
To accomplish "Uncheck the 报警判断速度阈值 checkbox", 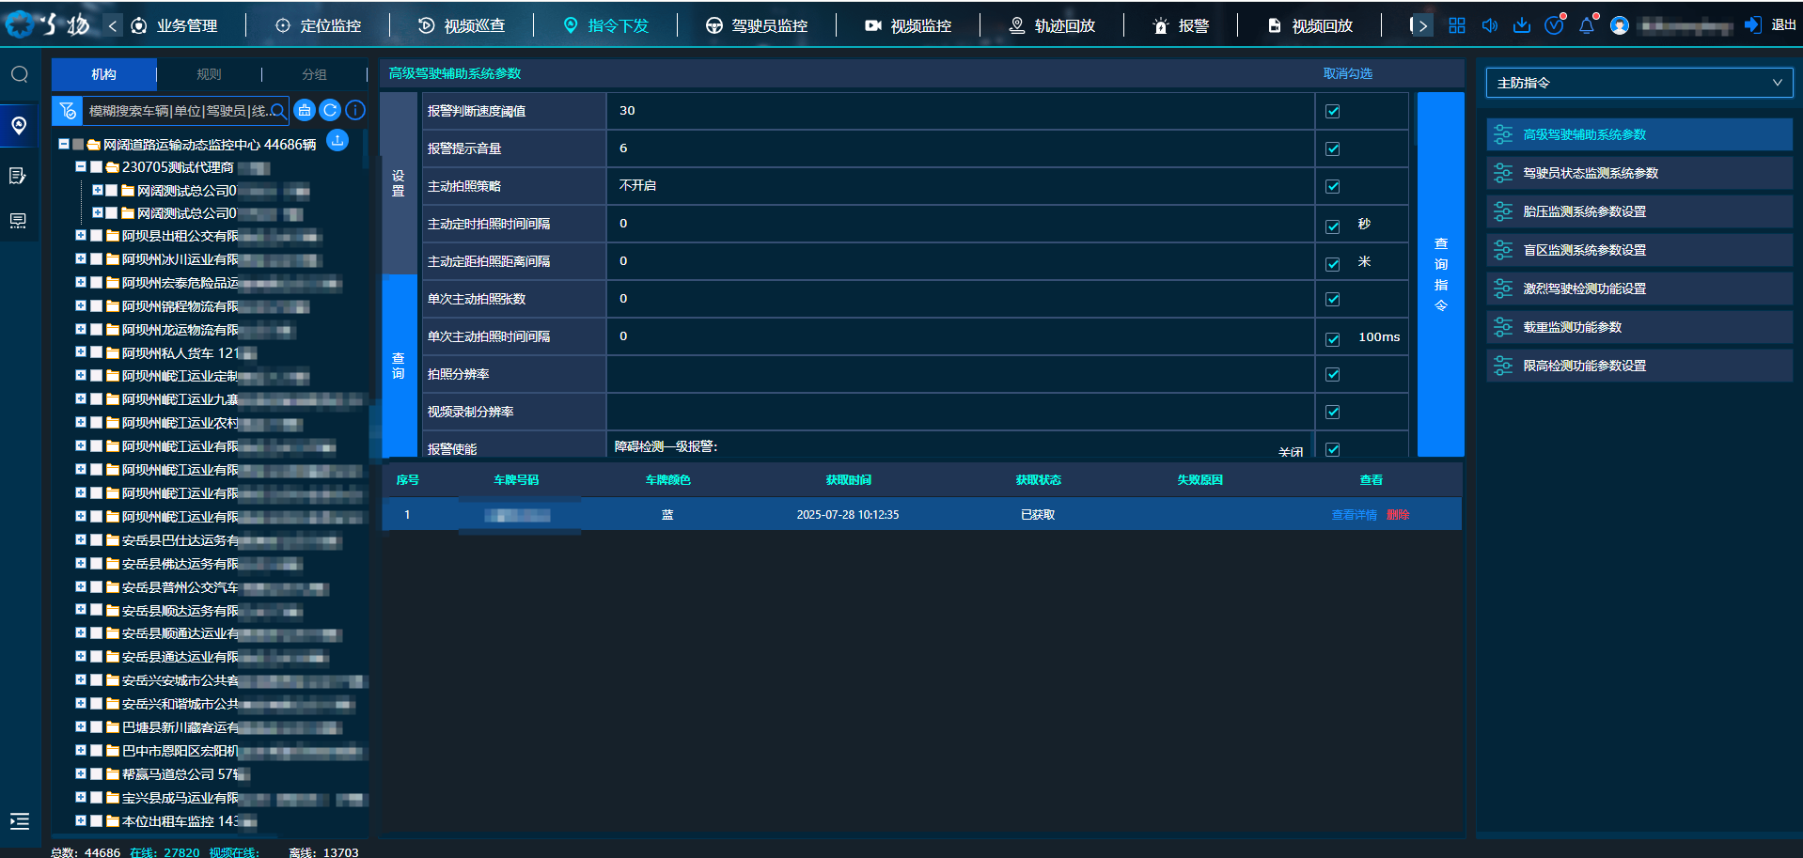I will pos(1332,111).
